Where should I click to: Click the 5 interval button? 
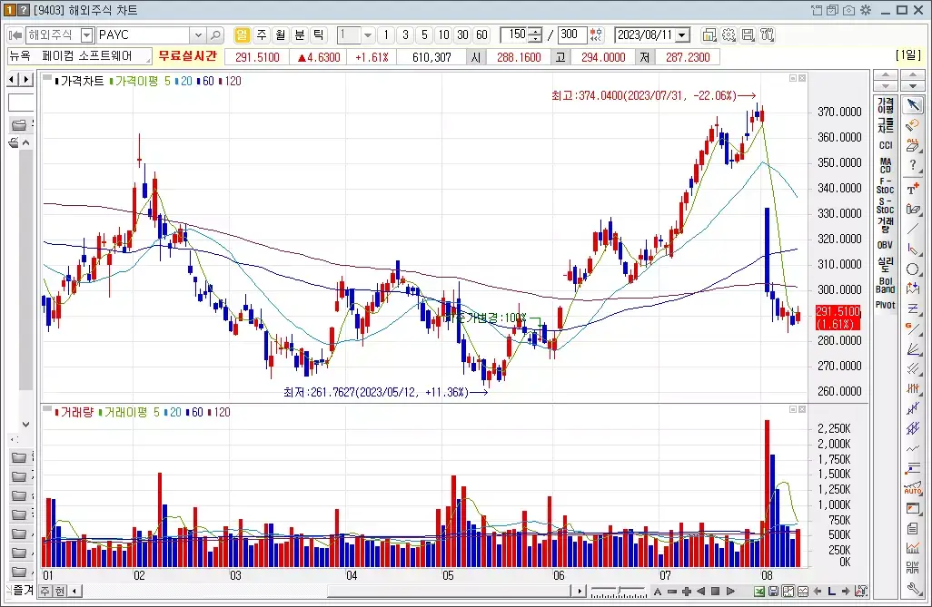424,35
